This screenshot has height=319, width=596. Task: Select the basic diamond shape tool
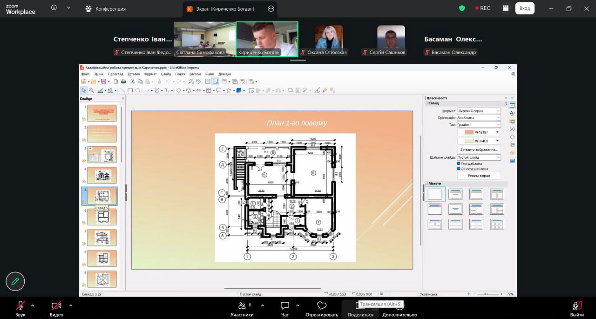(x=178, y=90)
